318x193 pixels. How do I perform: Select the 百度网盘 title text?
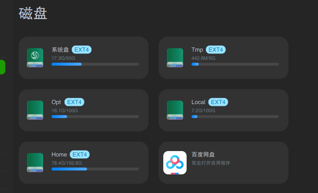click(203, 155)
